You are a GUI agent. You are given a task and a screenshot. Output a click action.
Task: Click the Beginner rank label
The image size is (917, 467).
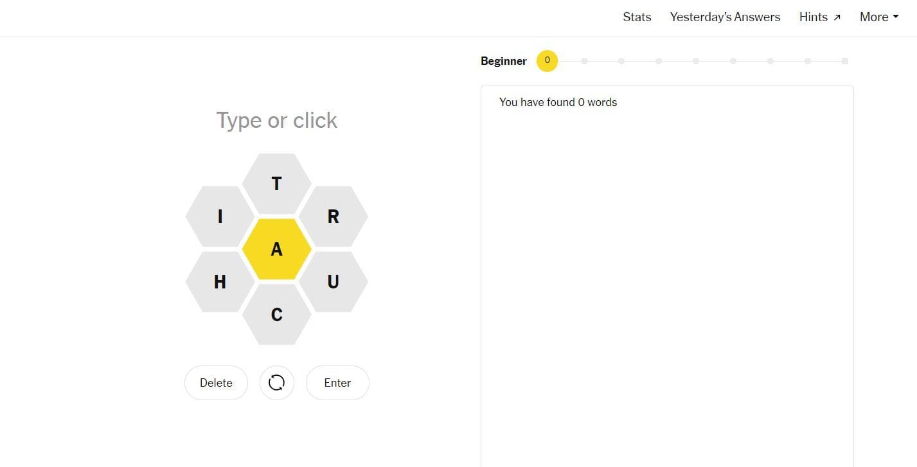tap(503, 61)
